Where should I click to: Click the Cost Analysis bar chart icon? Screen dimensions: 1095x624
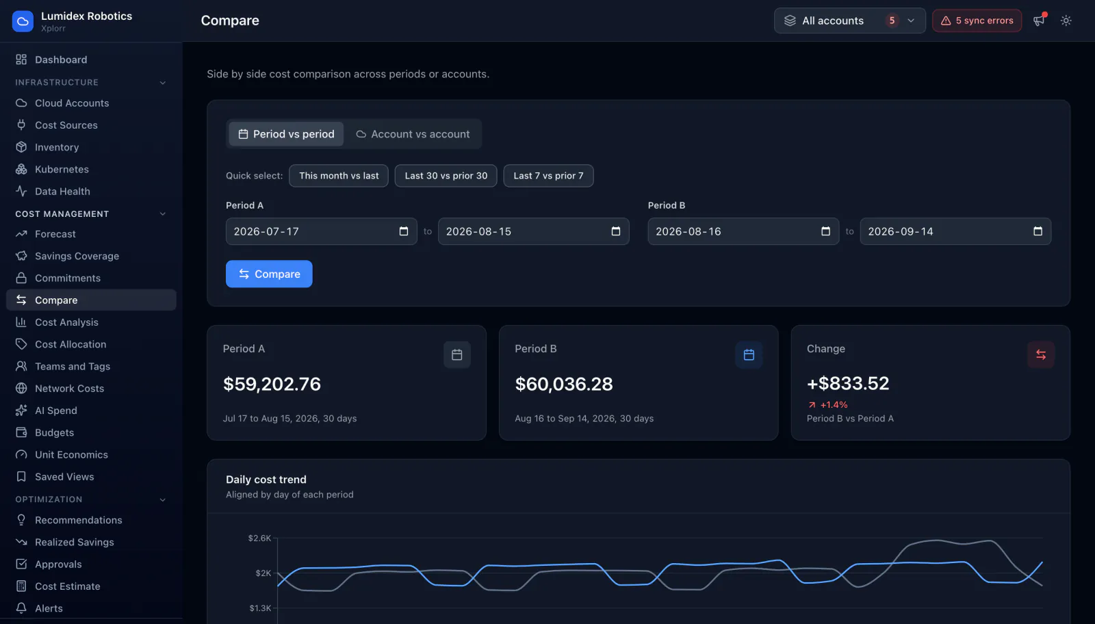coord(21,322)
